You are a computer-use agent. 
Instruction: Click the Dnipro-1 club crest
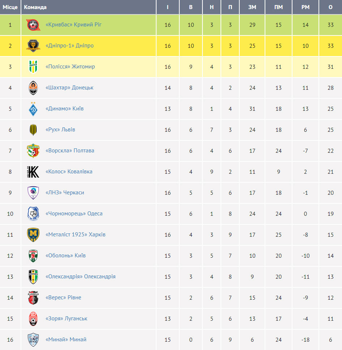[33, 46]
